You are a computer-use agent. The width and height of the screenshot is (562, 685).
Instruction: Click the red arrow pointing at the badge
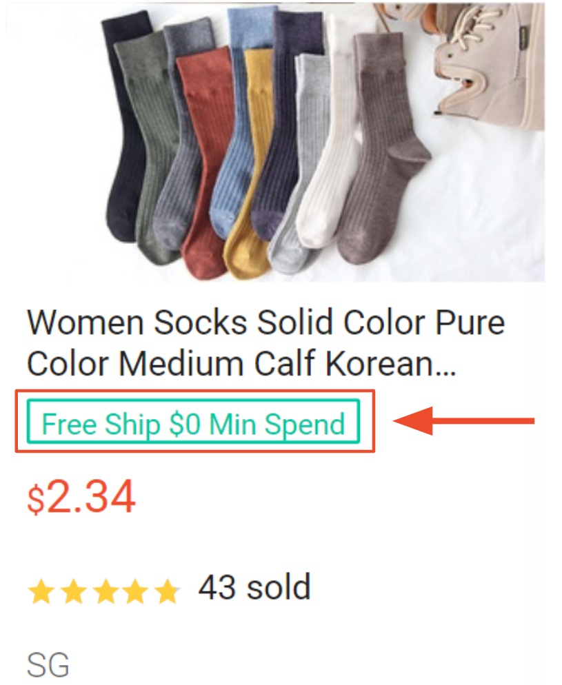coord(462,420)
